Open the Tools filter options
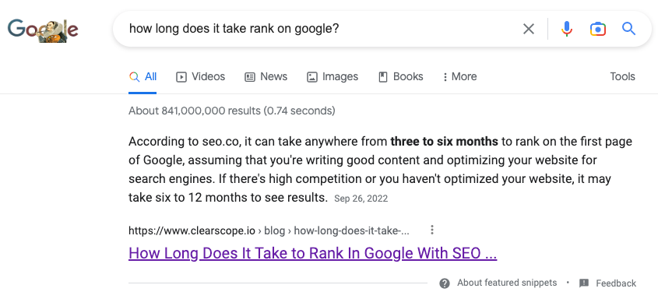The width and height of the screenshot is (658, 306). 622,77
